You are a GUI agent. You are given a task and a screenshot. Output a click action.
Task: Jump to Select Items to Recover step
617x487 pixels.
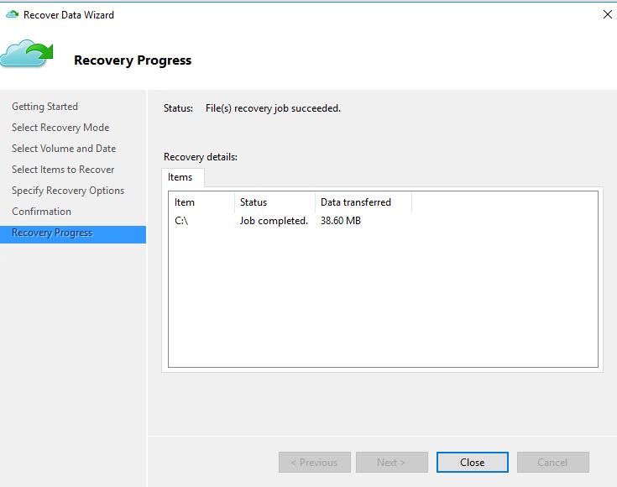pos(63,170)
